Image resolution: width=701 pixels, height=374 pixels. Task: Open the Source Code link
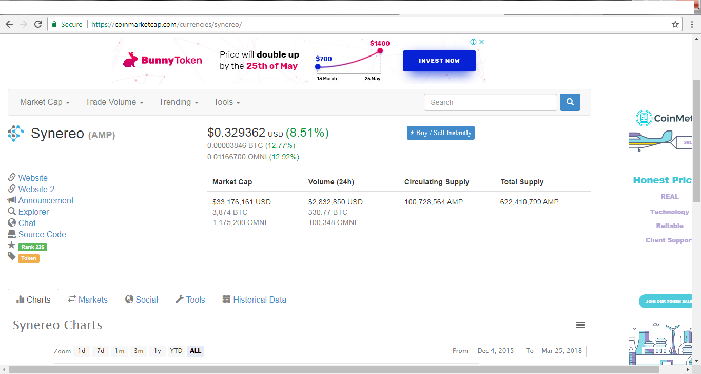tap(42, 234)
